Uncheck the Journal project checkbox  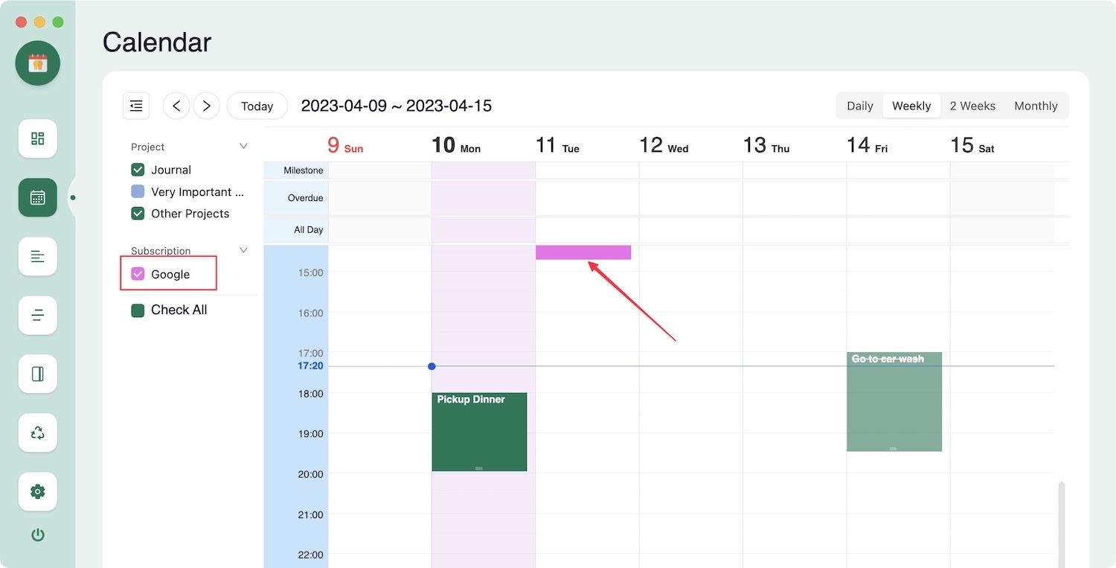point(138,170)
